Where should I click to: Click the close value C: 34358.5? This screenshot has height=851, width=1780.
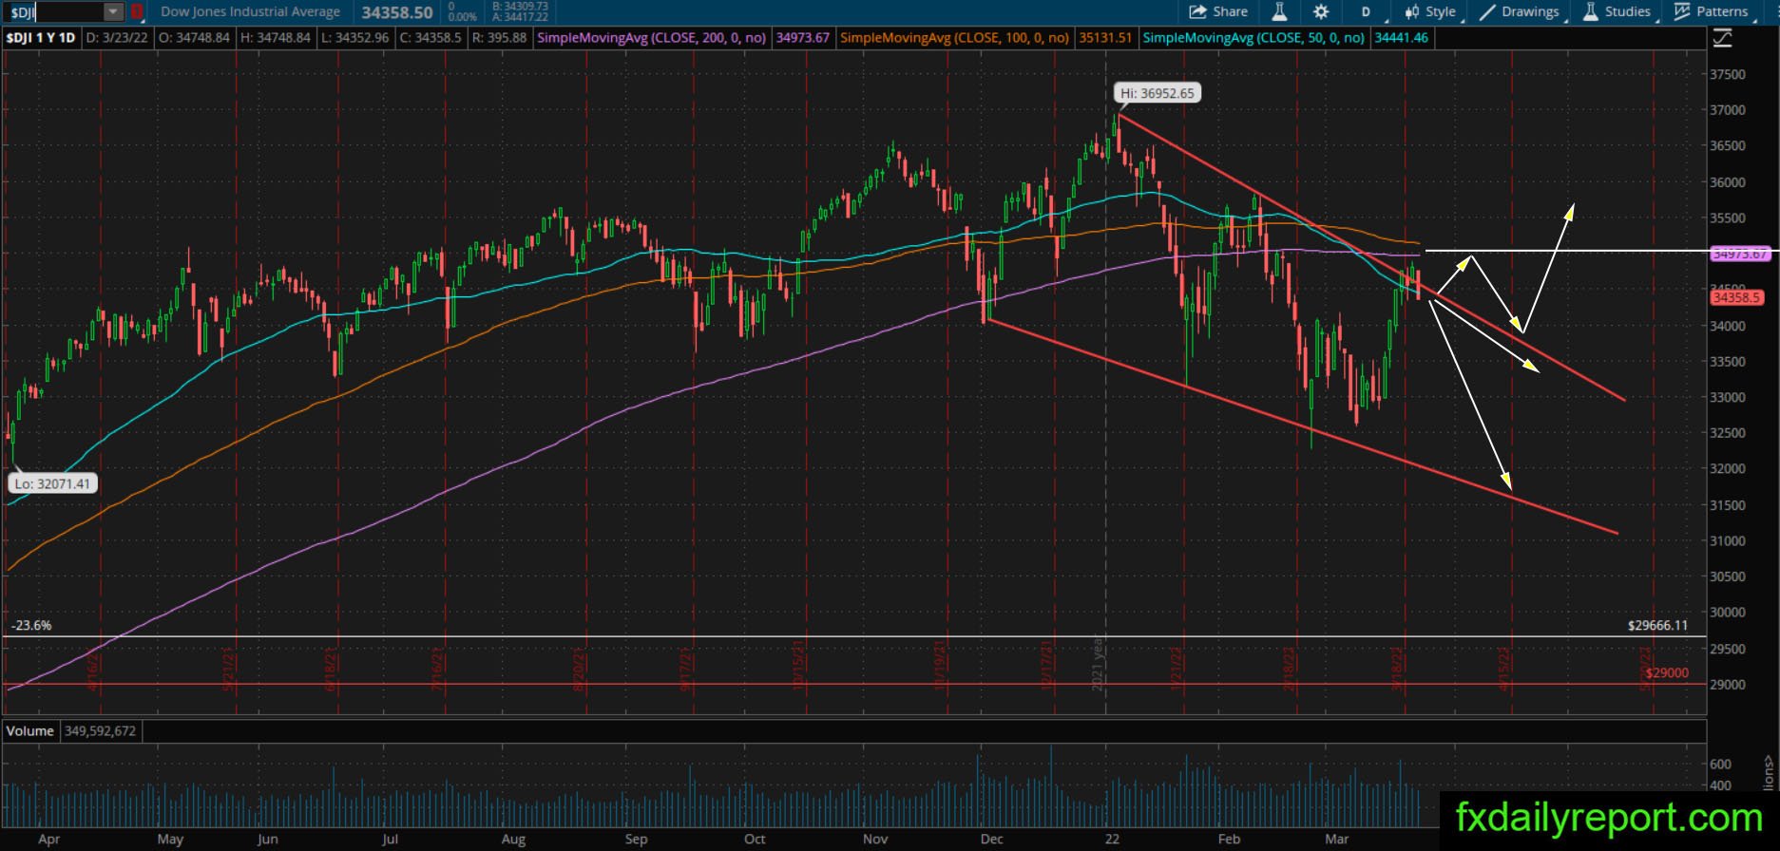click(430, 38)
